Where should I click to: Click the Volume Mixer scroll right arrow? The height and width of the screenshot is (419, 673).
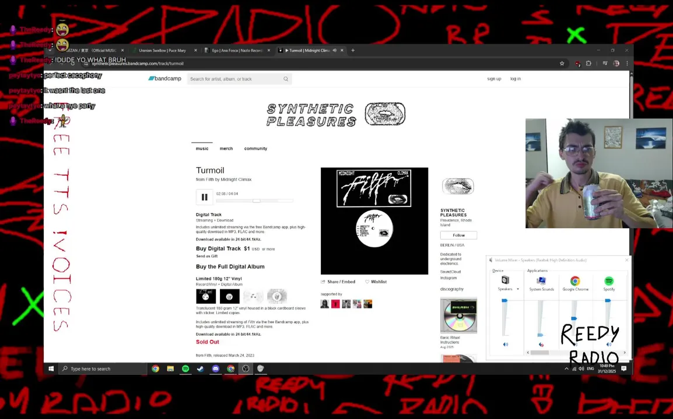(x=625, y=353)
